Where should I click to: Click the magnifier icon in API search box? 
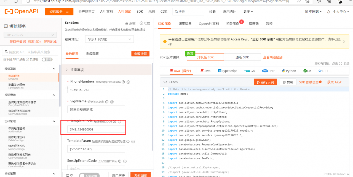pos(6,52)
